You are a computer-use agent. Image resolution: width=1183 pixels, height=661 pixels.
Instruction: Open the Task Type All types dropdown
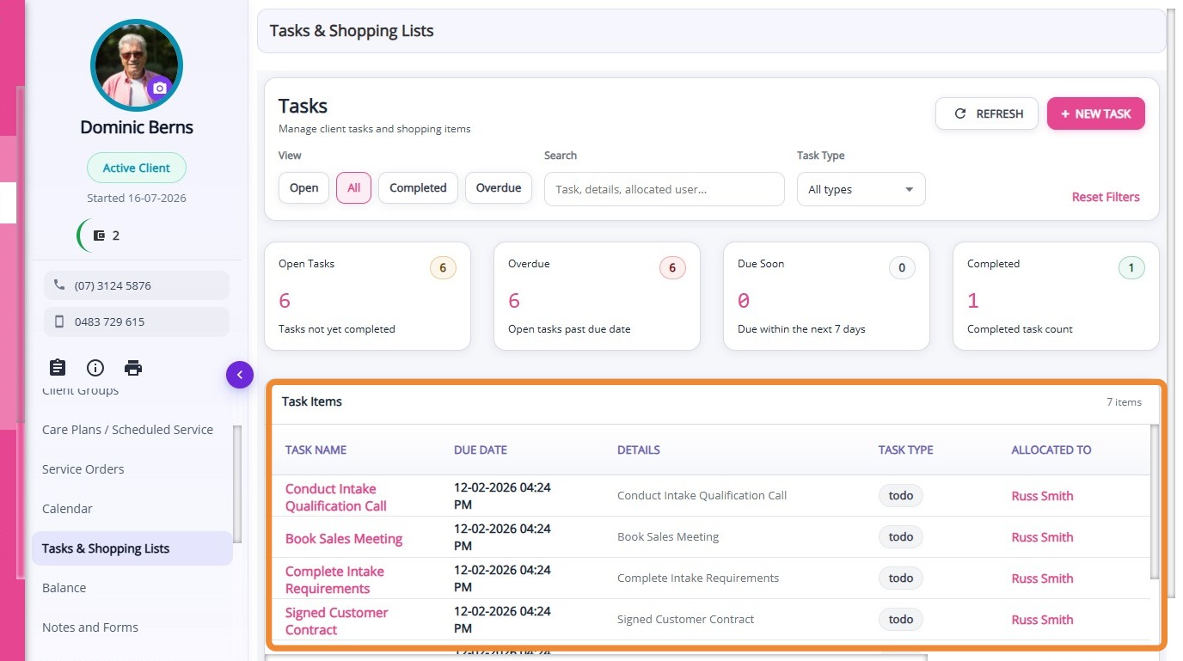point(861,189)
